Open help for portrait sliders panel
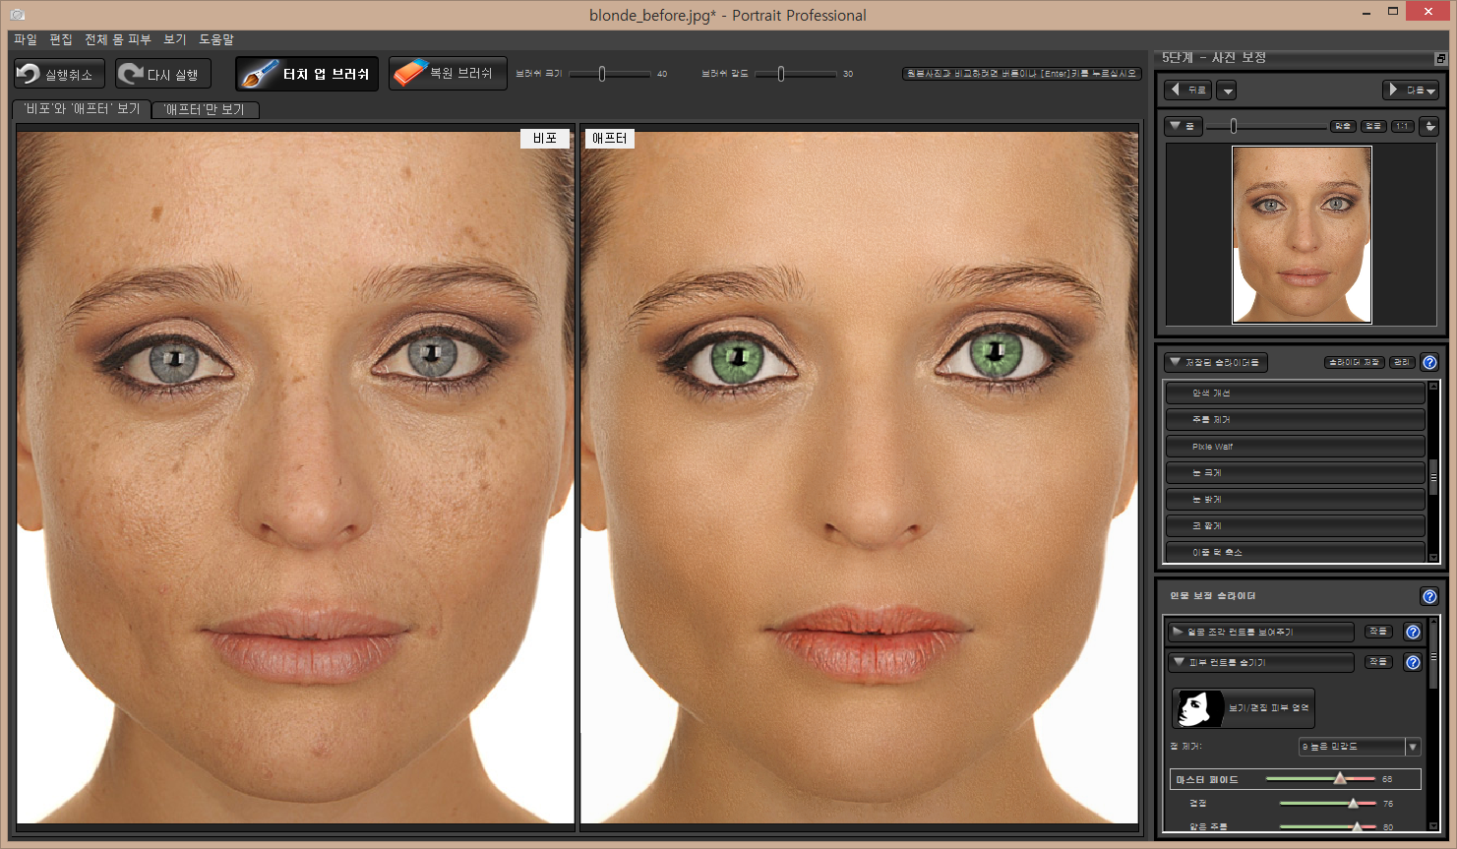This screenshot has width=1457, height=849. pos(1430,596)
